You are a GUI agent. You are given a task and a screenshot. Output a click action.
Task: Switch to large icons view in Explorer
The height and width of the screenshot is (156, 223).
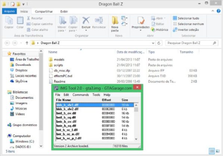pos(218,151)
